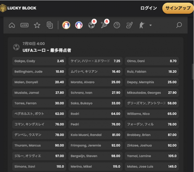Select Bellingham, Jude odds 10.60
The width and height of the screenshot is (194, 172).
[x=39, y=72]
